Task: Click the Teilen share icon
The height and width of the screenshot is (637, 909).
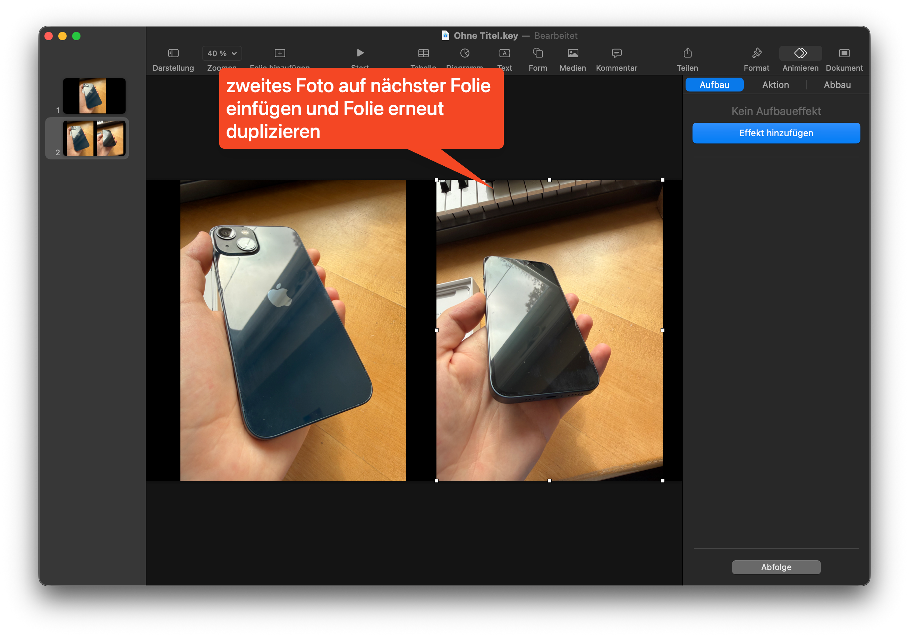Action: click(687, 53)
